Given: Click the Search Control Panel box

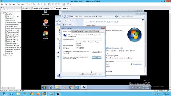Looking at the screenshot, I should (133, 17).
